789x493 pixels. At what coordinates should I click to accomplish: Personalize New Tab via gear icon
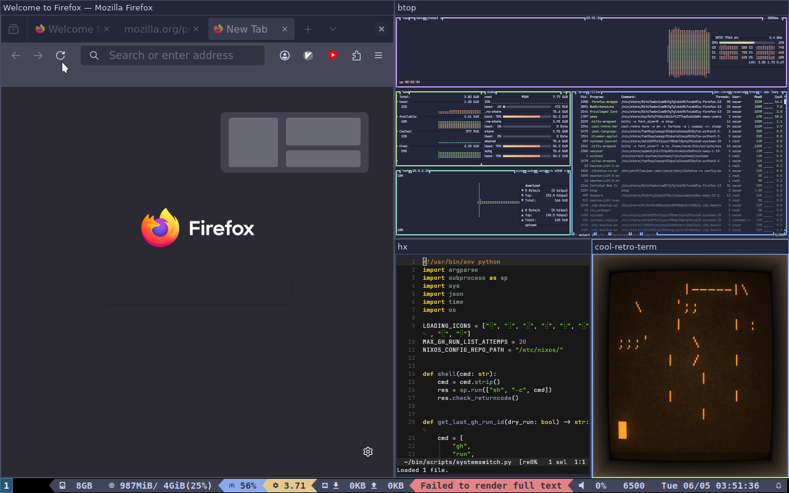(x=368, y=452)
